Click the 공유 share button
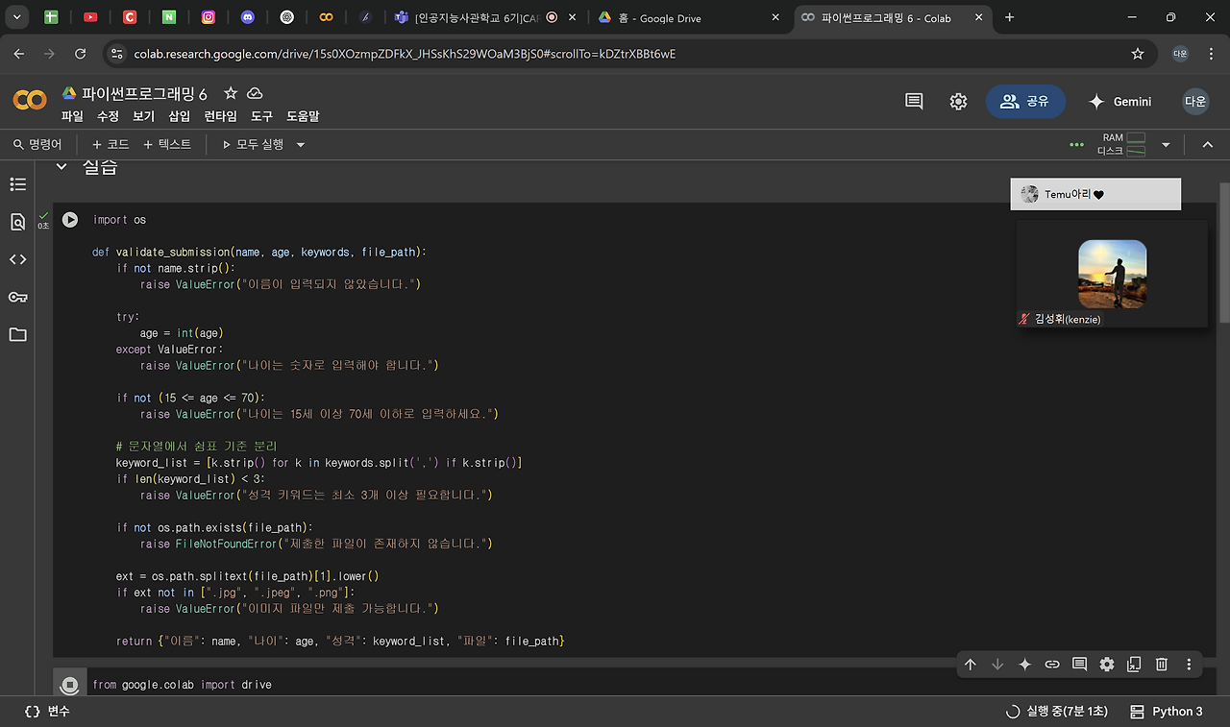The image size is (1230, 727). click(x=1025, y=101)
